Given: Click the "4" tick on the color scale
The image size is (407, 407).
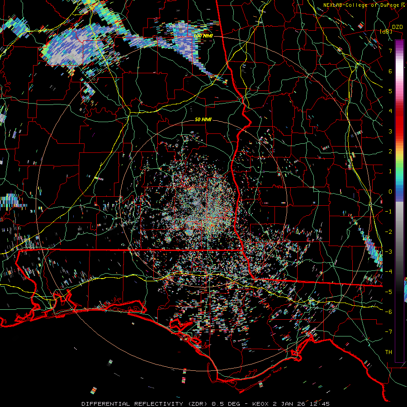Looking at the screenshot, I should 390,111.
